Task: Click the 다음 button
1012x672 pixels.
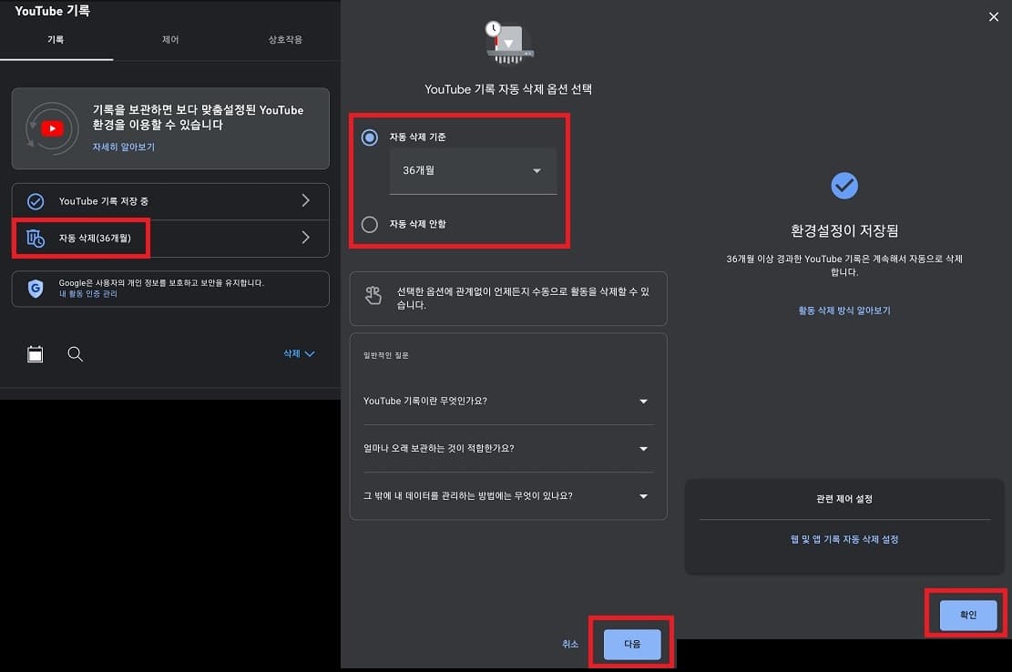Action: [632, 645]
